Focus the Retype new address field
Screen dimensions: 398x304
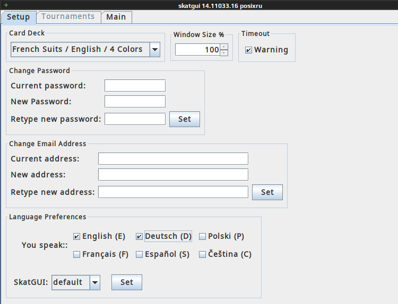173,192
